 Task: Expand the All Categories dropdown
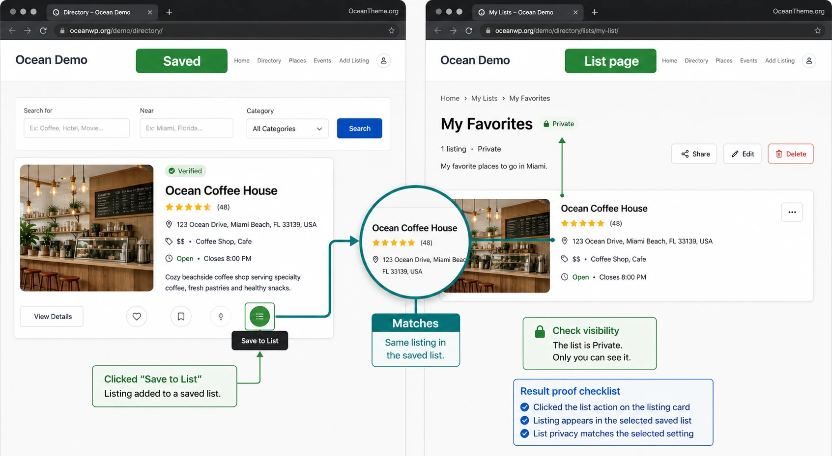(287, 129)
